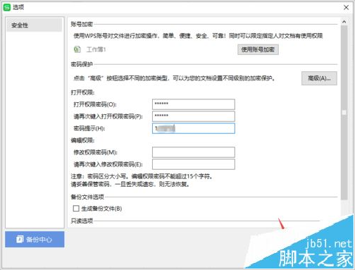Click the 备份文件选项 section heading
This screenshot has width=355, height=270.
coord(87,197)
